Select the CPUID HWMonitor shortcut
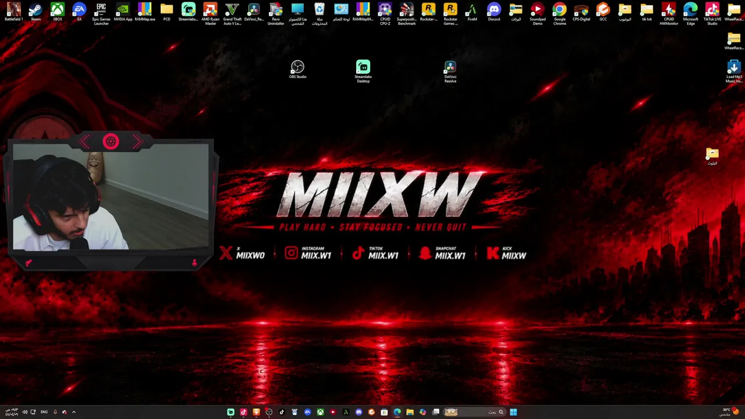 (669, 14)
